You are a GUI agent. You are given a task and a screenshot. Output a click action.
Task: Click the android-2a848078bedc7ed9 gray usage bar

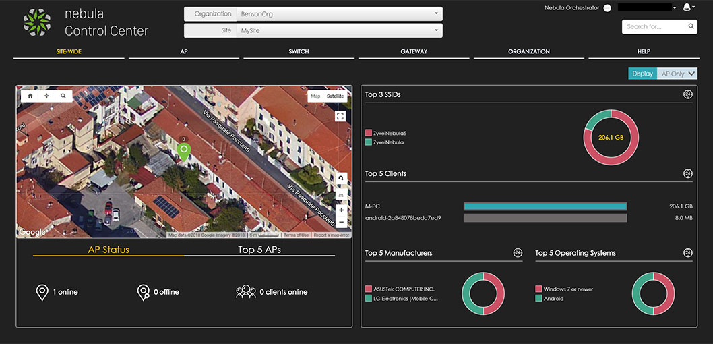(x=545, y=218)
